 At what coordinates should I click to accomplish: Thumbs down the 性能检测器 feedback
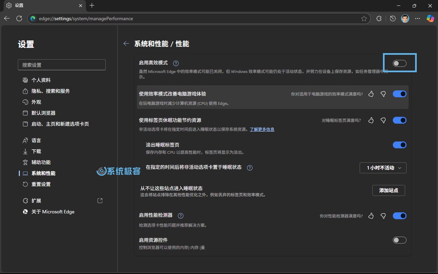[383, 216]
